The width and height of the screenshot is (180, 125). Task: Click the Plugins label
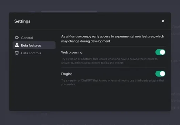point(67,74)
